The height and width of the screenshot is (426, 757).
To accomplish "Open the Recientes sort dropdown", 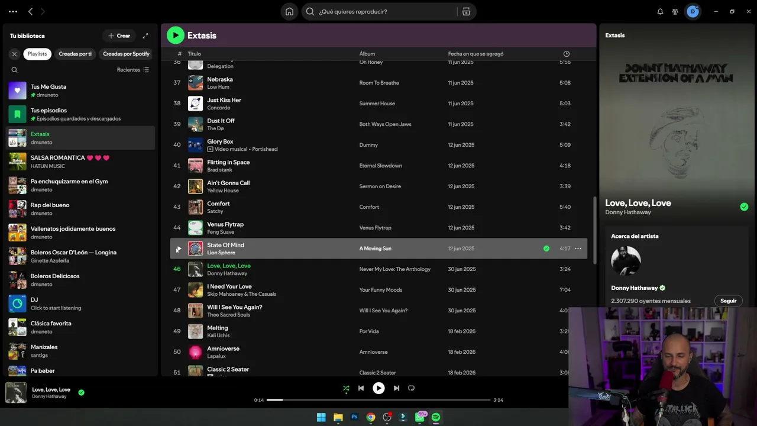I will coord(133,70).
